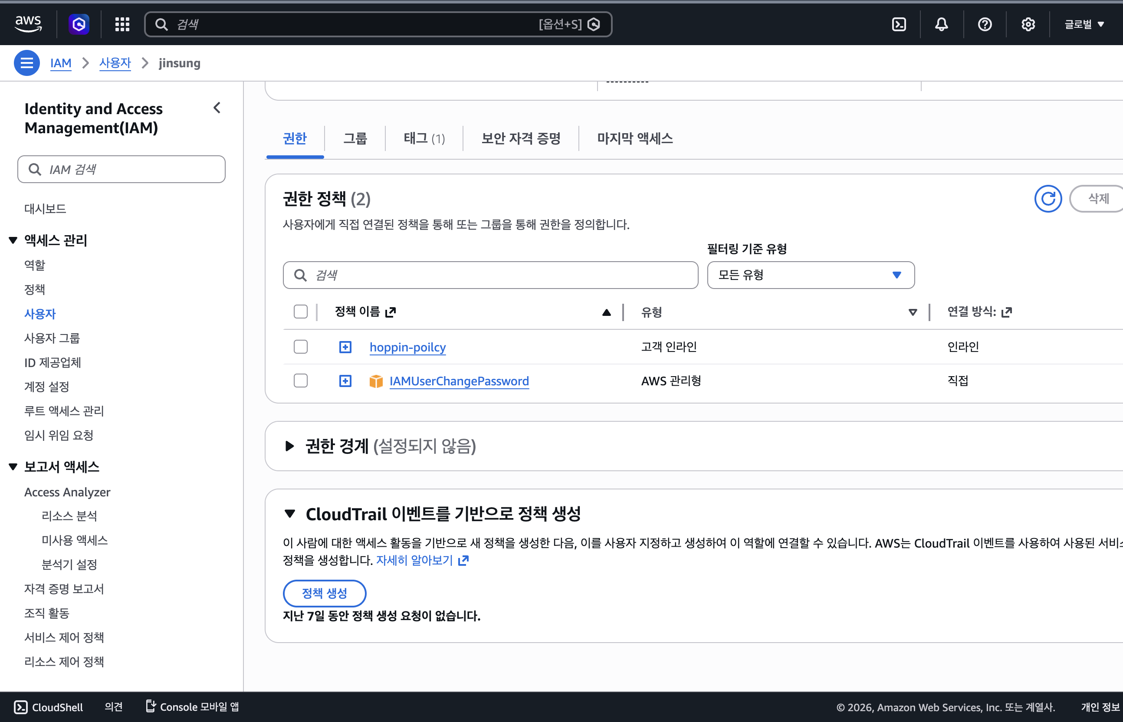Open the help question mark menu

coord(985,24)
